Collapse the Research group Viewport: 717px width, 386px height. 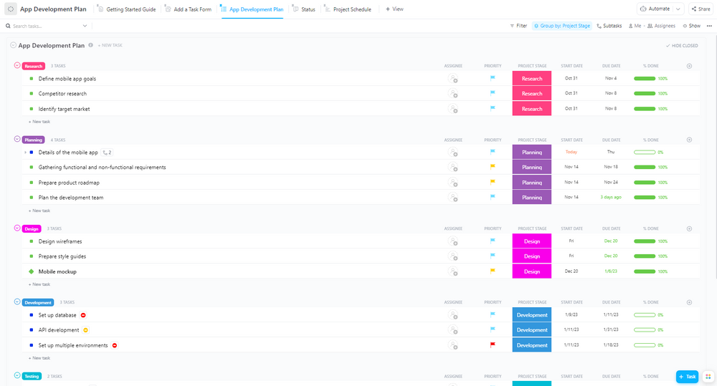point(17,66)
